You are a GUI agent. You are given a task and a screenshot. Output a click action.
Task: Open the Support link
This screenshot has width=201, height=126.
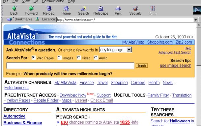(103, 95)
